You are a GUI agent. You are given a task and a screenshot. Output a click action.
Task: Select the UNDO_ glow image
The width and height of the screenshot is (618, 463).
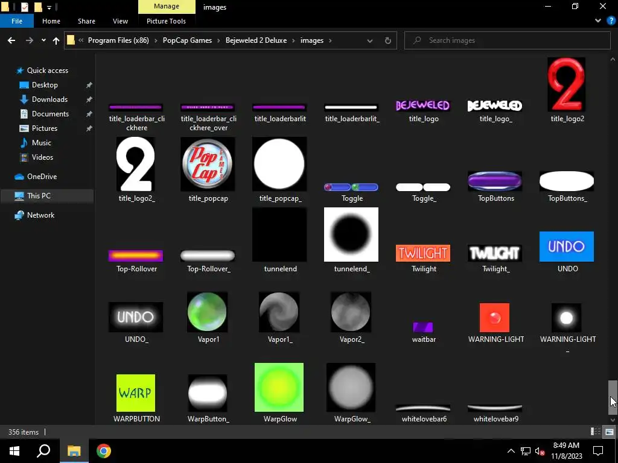coord(136,317)
